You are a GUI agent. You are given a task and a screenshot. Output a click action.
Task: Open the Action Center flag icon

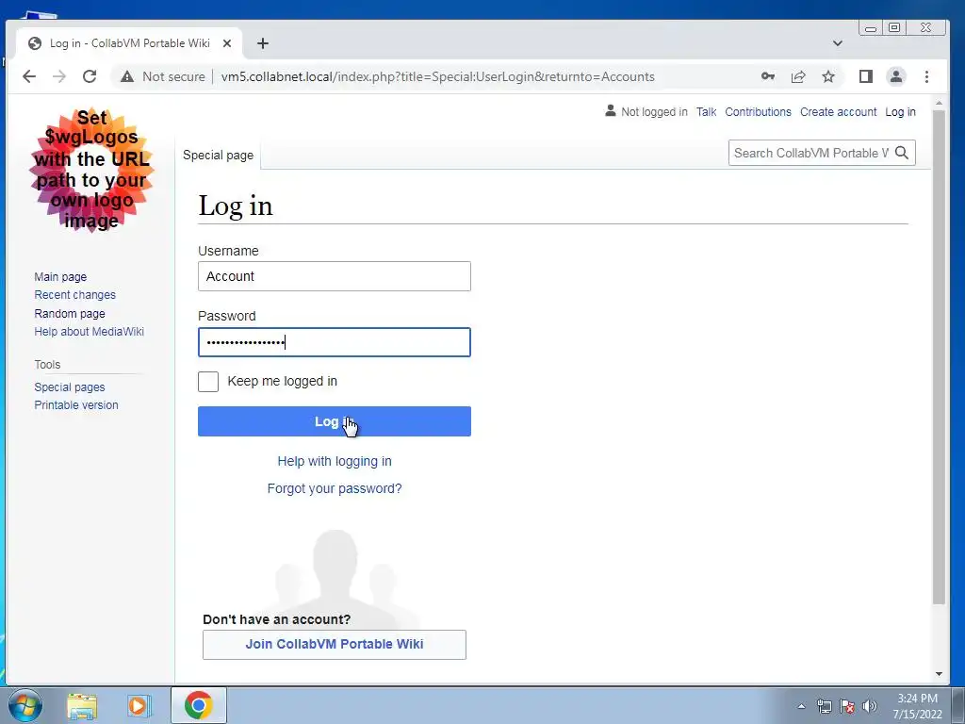tap(847, 706)
